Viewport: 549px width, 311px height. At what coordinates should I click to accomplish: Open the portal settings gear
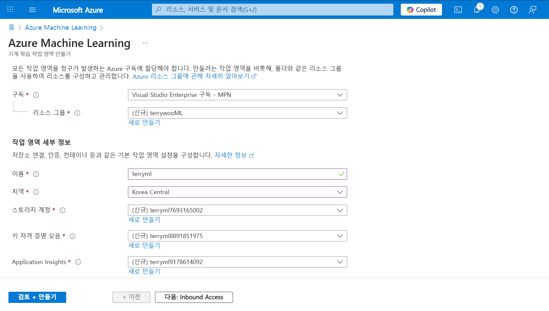point(495,10)
